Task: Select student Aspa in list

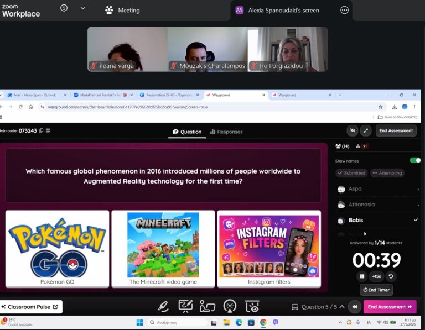Action: point(378,189)
